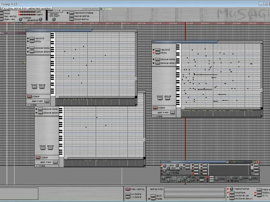
Task: Toggle place loop in the bcu window
Action: pos(32,48)
